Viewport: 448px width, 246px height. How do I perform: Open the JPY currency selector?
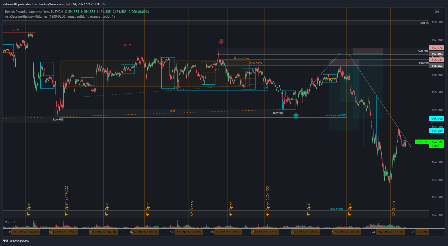pos(437,12)
